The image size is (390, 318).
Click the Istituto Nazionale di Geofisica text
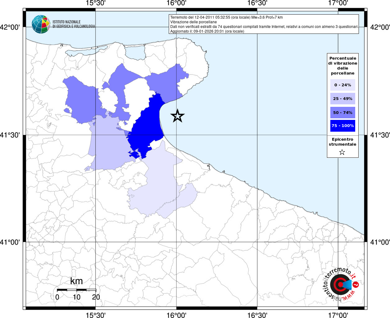point(74,24)
